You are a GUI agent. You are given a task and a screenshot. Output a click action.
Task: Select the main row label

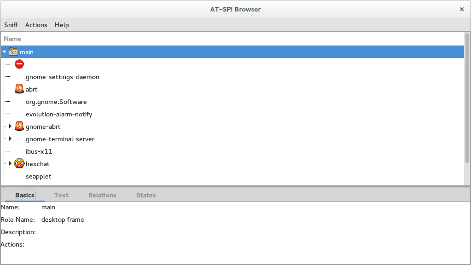(x=26, y=52)
